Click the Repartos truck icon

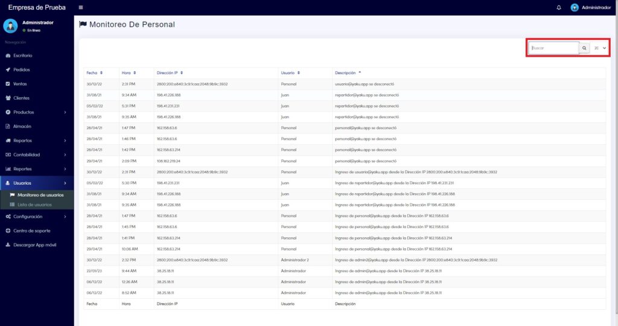pos(8,141)
